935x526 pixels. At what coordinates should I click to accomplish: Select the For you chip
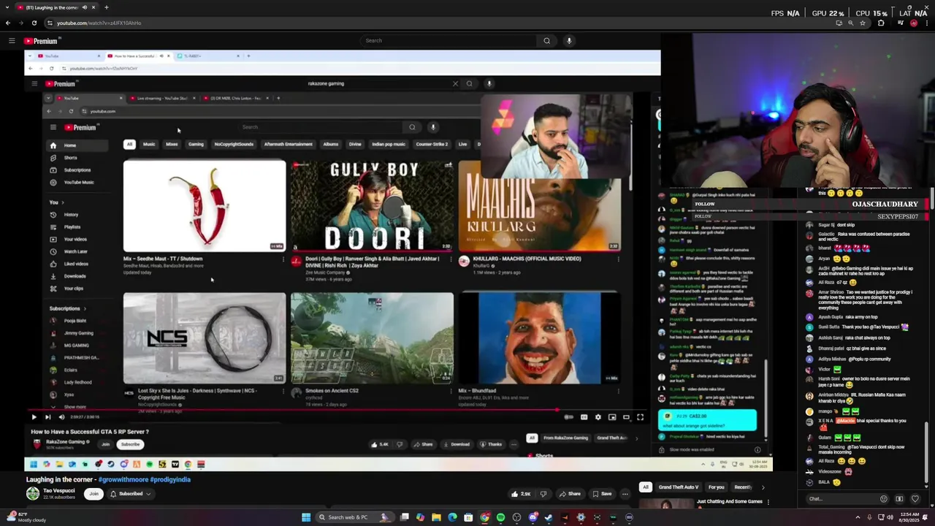pyautogui.click(x=716, y=487)
